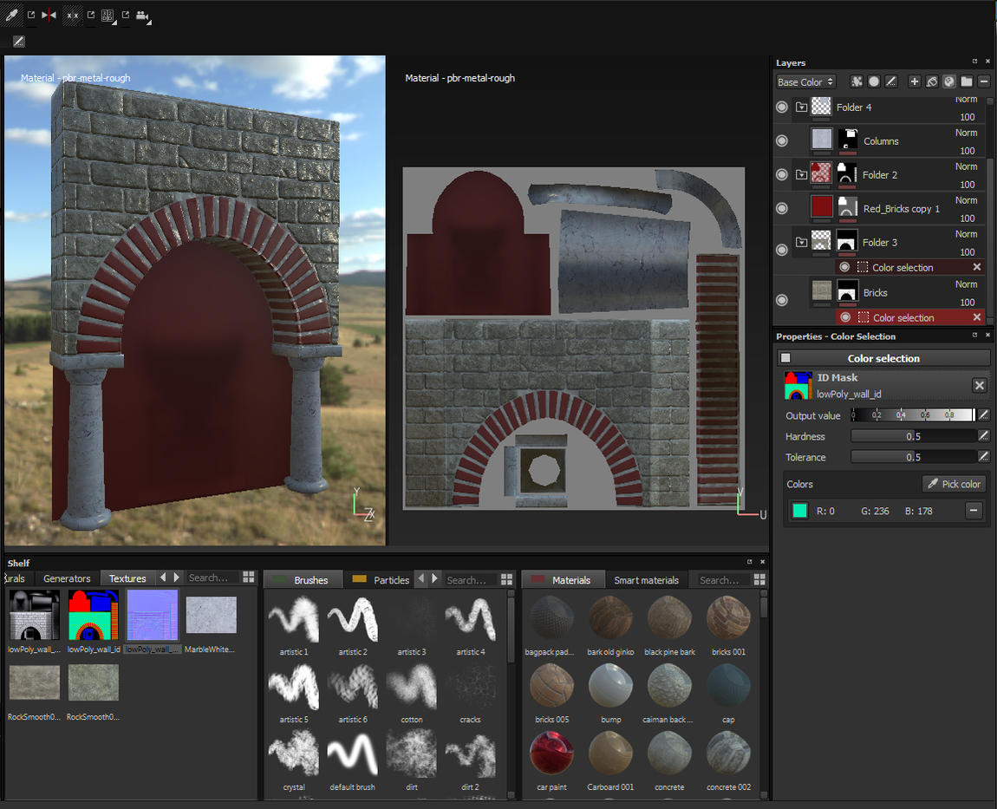Switch to the Smart materials shelf tab
The image size is (997, 809).
[646, 580]
